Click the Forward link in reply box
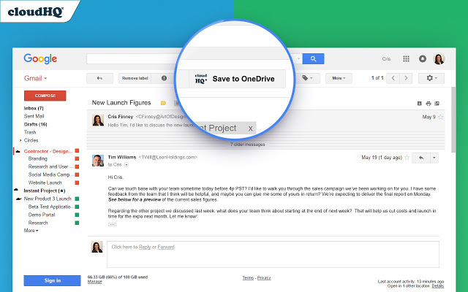This screenshot has width=468, height=292. [166, 247]
